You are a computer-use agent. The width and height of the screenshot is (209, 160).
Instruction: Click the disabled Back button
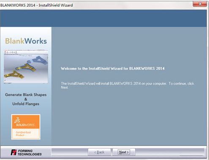[x=99, y=152]
